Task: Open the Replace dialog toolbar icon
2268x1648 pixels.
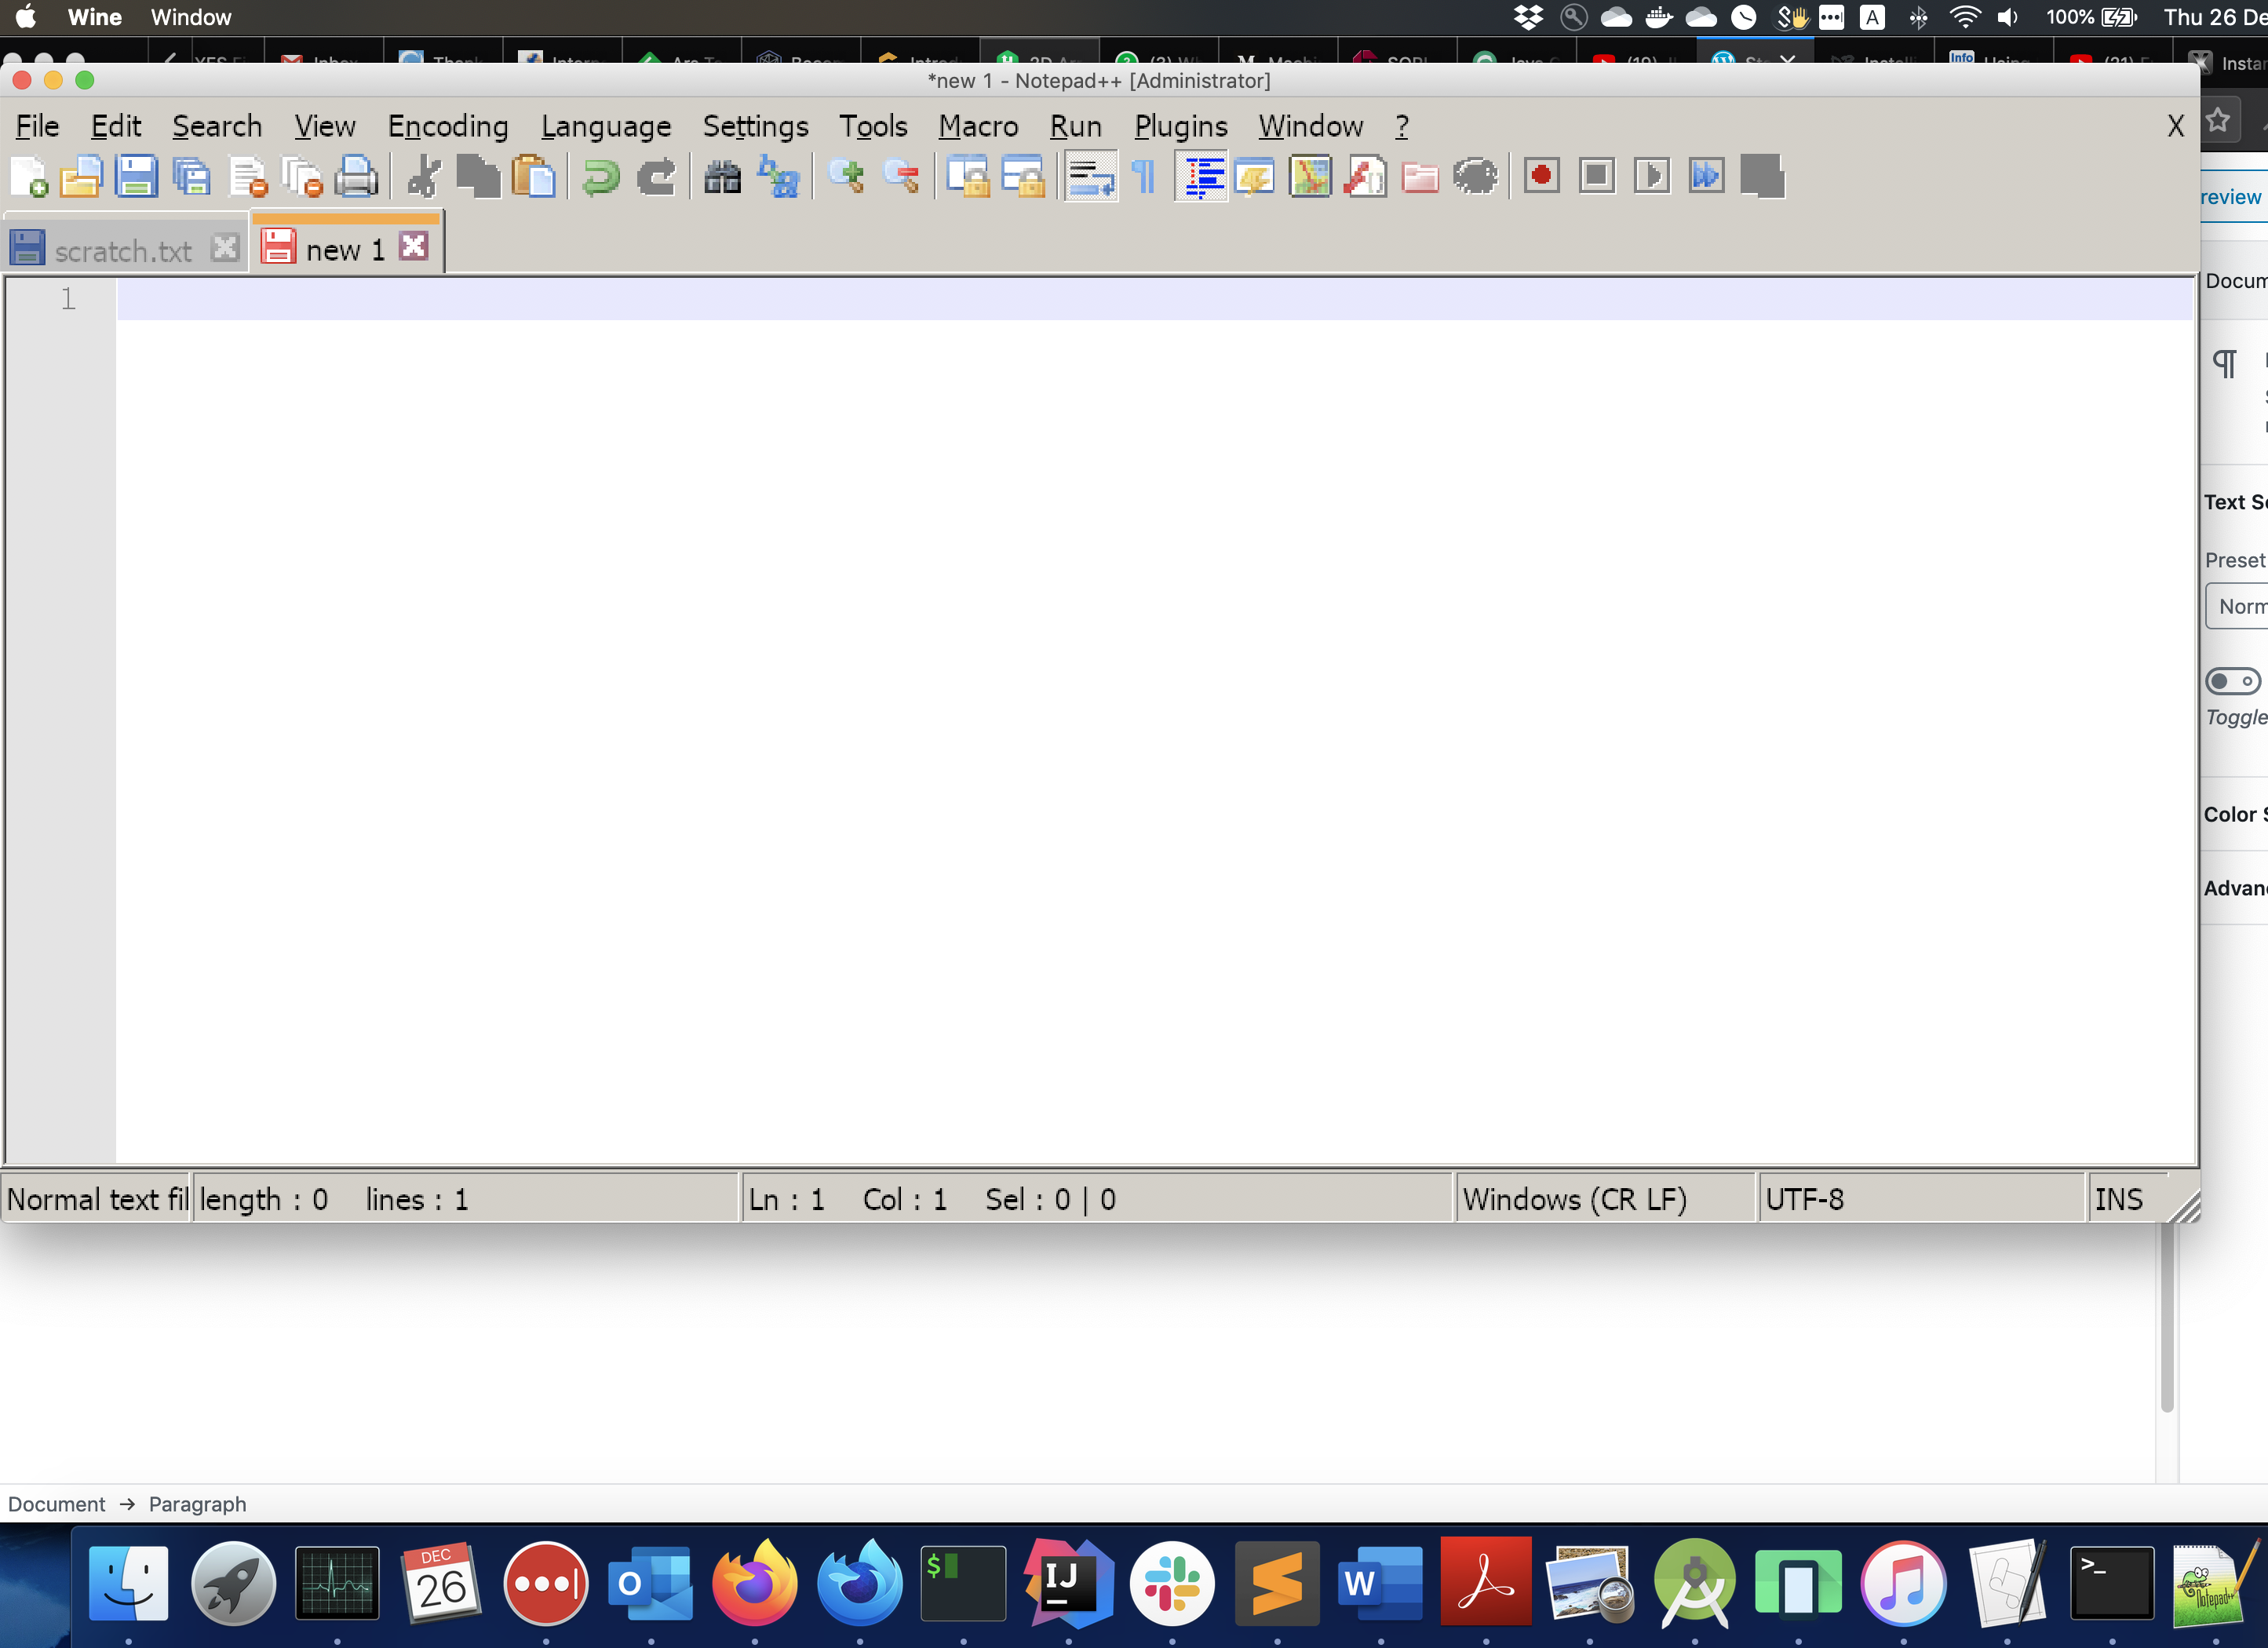Action: [x=778, y=177]
